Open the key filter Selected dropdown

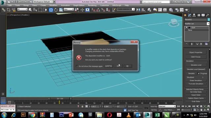167,106
